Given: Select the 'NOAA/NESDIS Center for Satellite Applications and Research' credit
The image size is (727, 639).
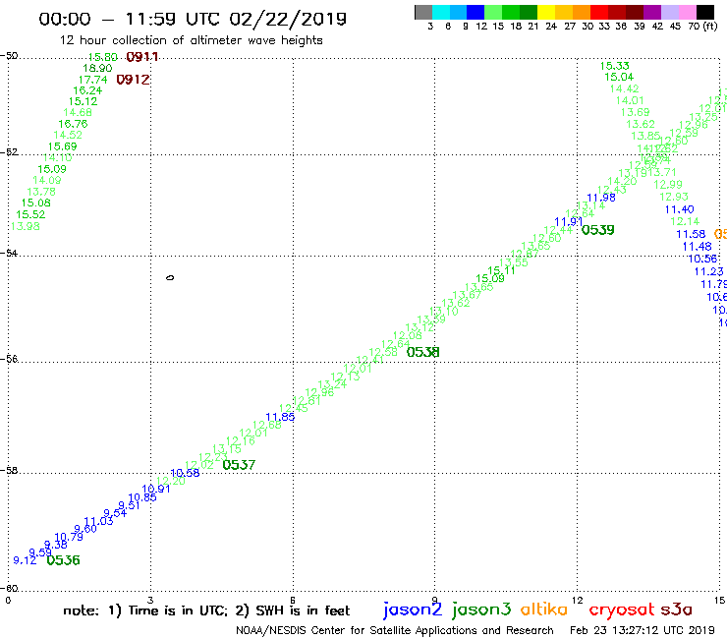Looking at the screenshot, I should click(395, 631).
